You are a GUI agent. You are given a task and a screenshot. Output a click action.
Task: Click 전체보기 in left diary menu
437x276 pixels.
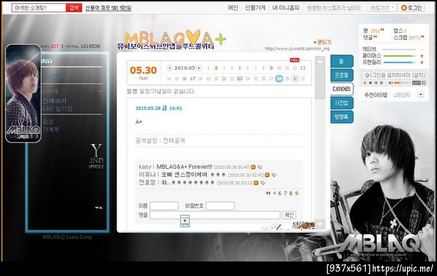tap(55, 100)
